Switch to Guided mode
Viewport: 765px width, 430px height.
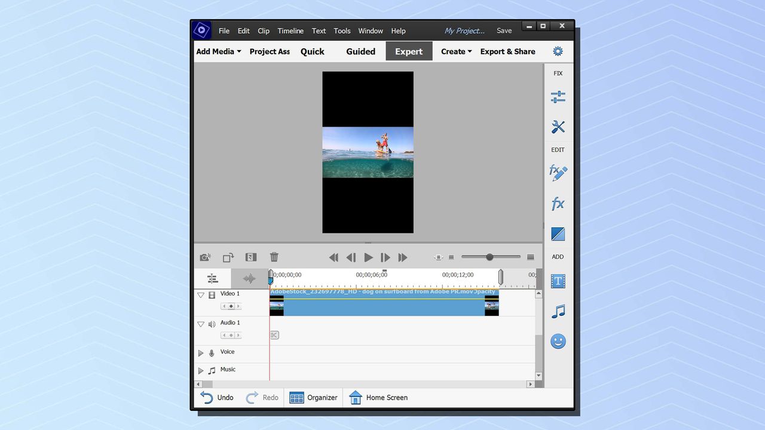(x=361, y=51)
